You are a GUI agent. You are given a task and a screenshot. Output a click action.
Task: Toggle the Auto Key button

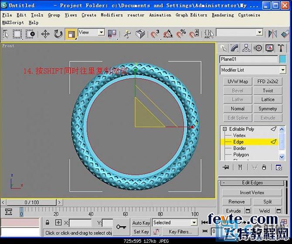coord(141,223)
